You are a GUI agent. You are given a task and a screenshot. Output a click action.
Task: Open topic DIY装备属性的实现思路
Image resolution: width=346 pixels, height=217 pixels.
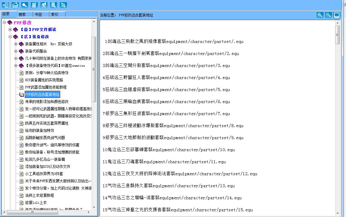tap(44, 80)
